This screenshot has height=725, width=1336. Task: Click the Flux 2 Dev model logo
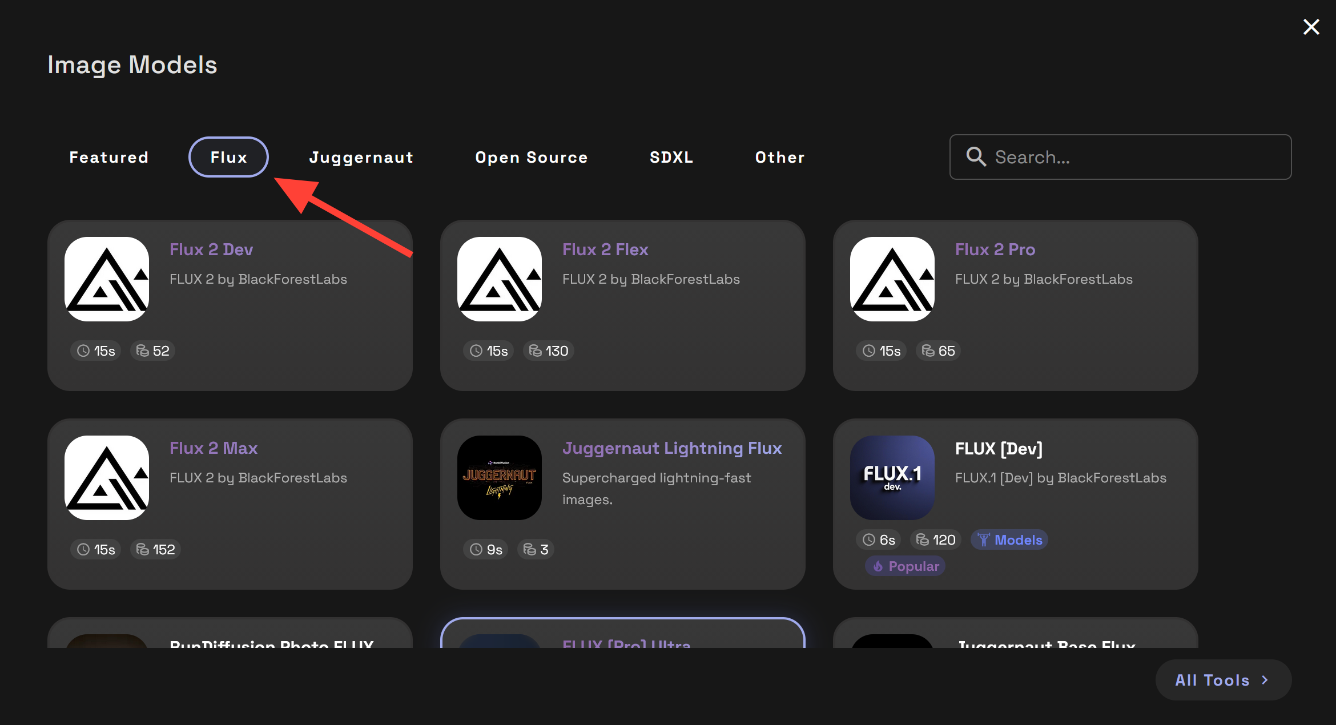point(107,279)
